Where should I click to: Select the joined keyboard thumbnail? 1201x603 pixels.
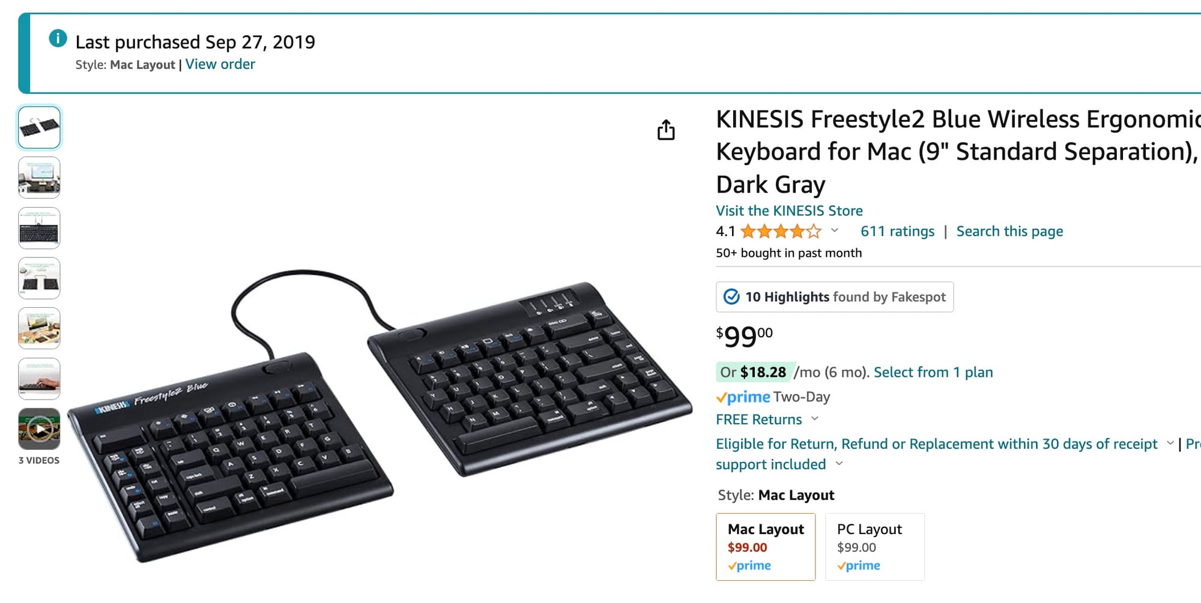39,228
